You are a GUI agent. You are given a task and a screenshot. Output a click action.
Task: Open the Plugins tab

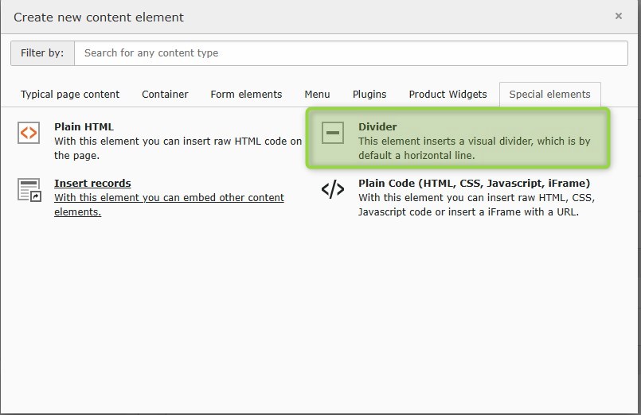point(369,94)
